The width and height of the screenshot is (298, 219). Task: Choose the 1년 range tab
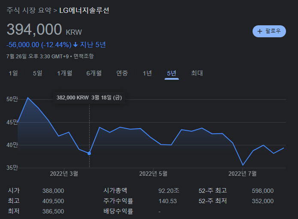147,73
